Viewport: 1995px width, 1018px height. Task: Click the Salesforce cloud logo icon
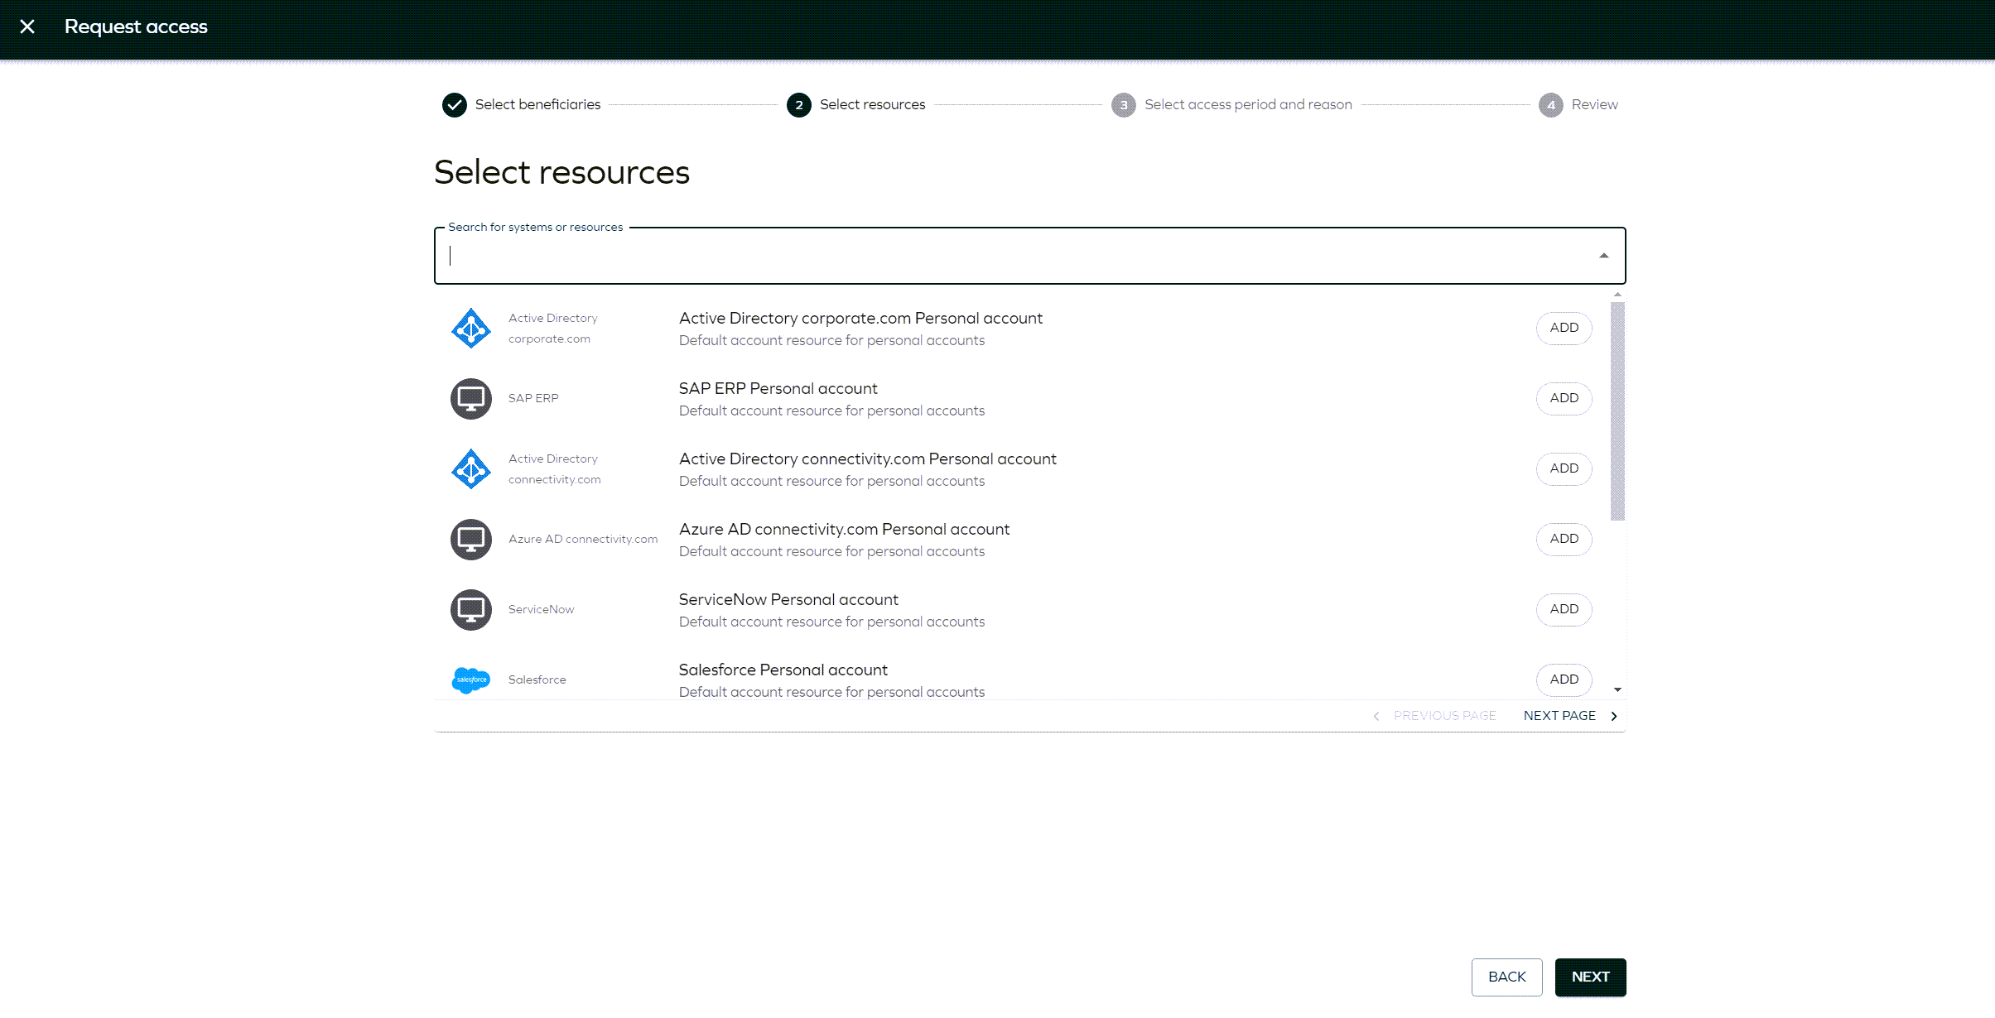(x=470, y=680)
